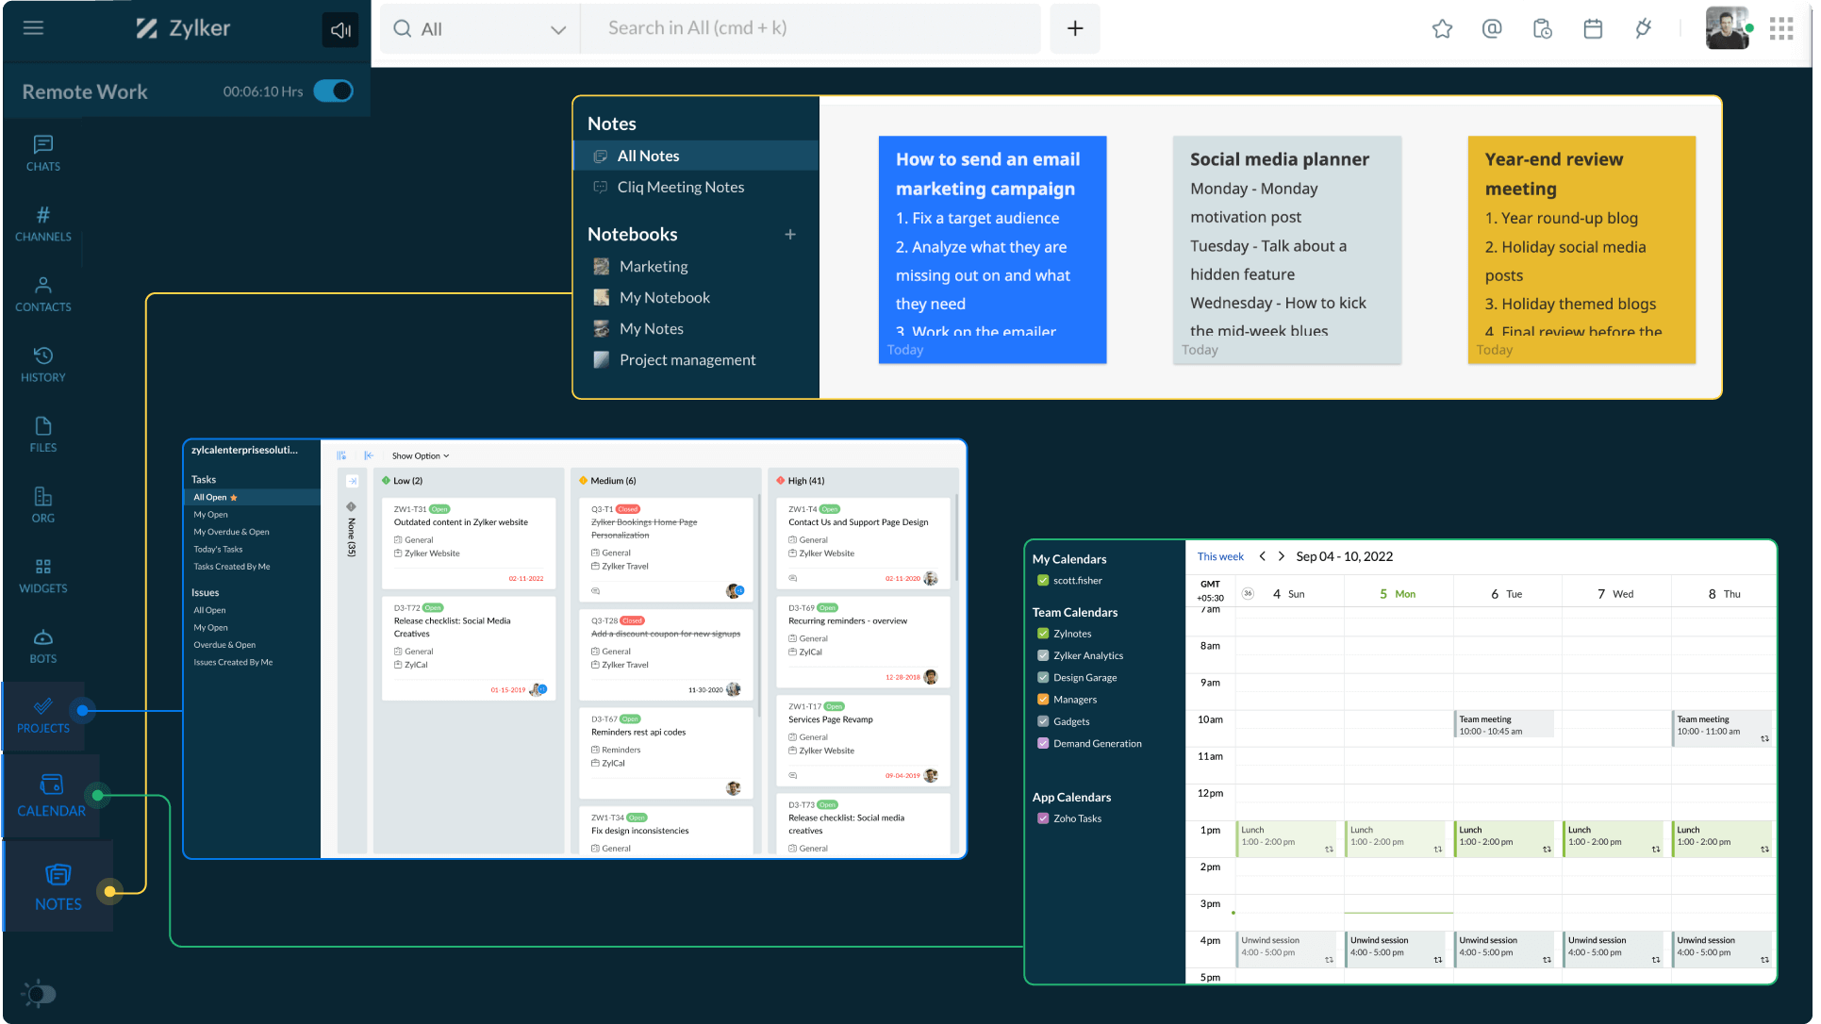Toggle the Gadgets calendar checkbox
The width and height of the screenshot is (1821, 1024).
click(x=1043, y=721)
